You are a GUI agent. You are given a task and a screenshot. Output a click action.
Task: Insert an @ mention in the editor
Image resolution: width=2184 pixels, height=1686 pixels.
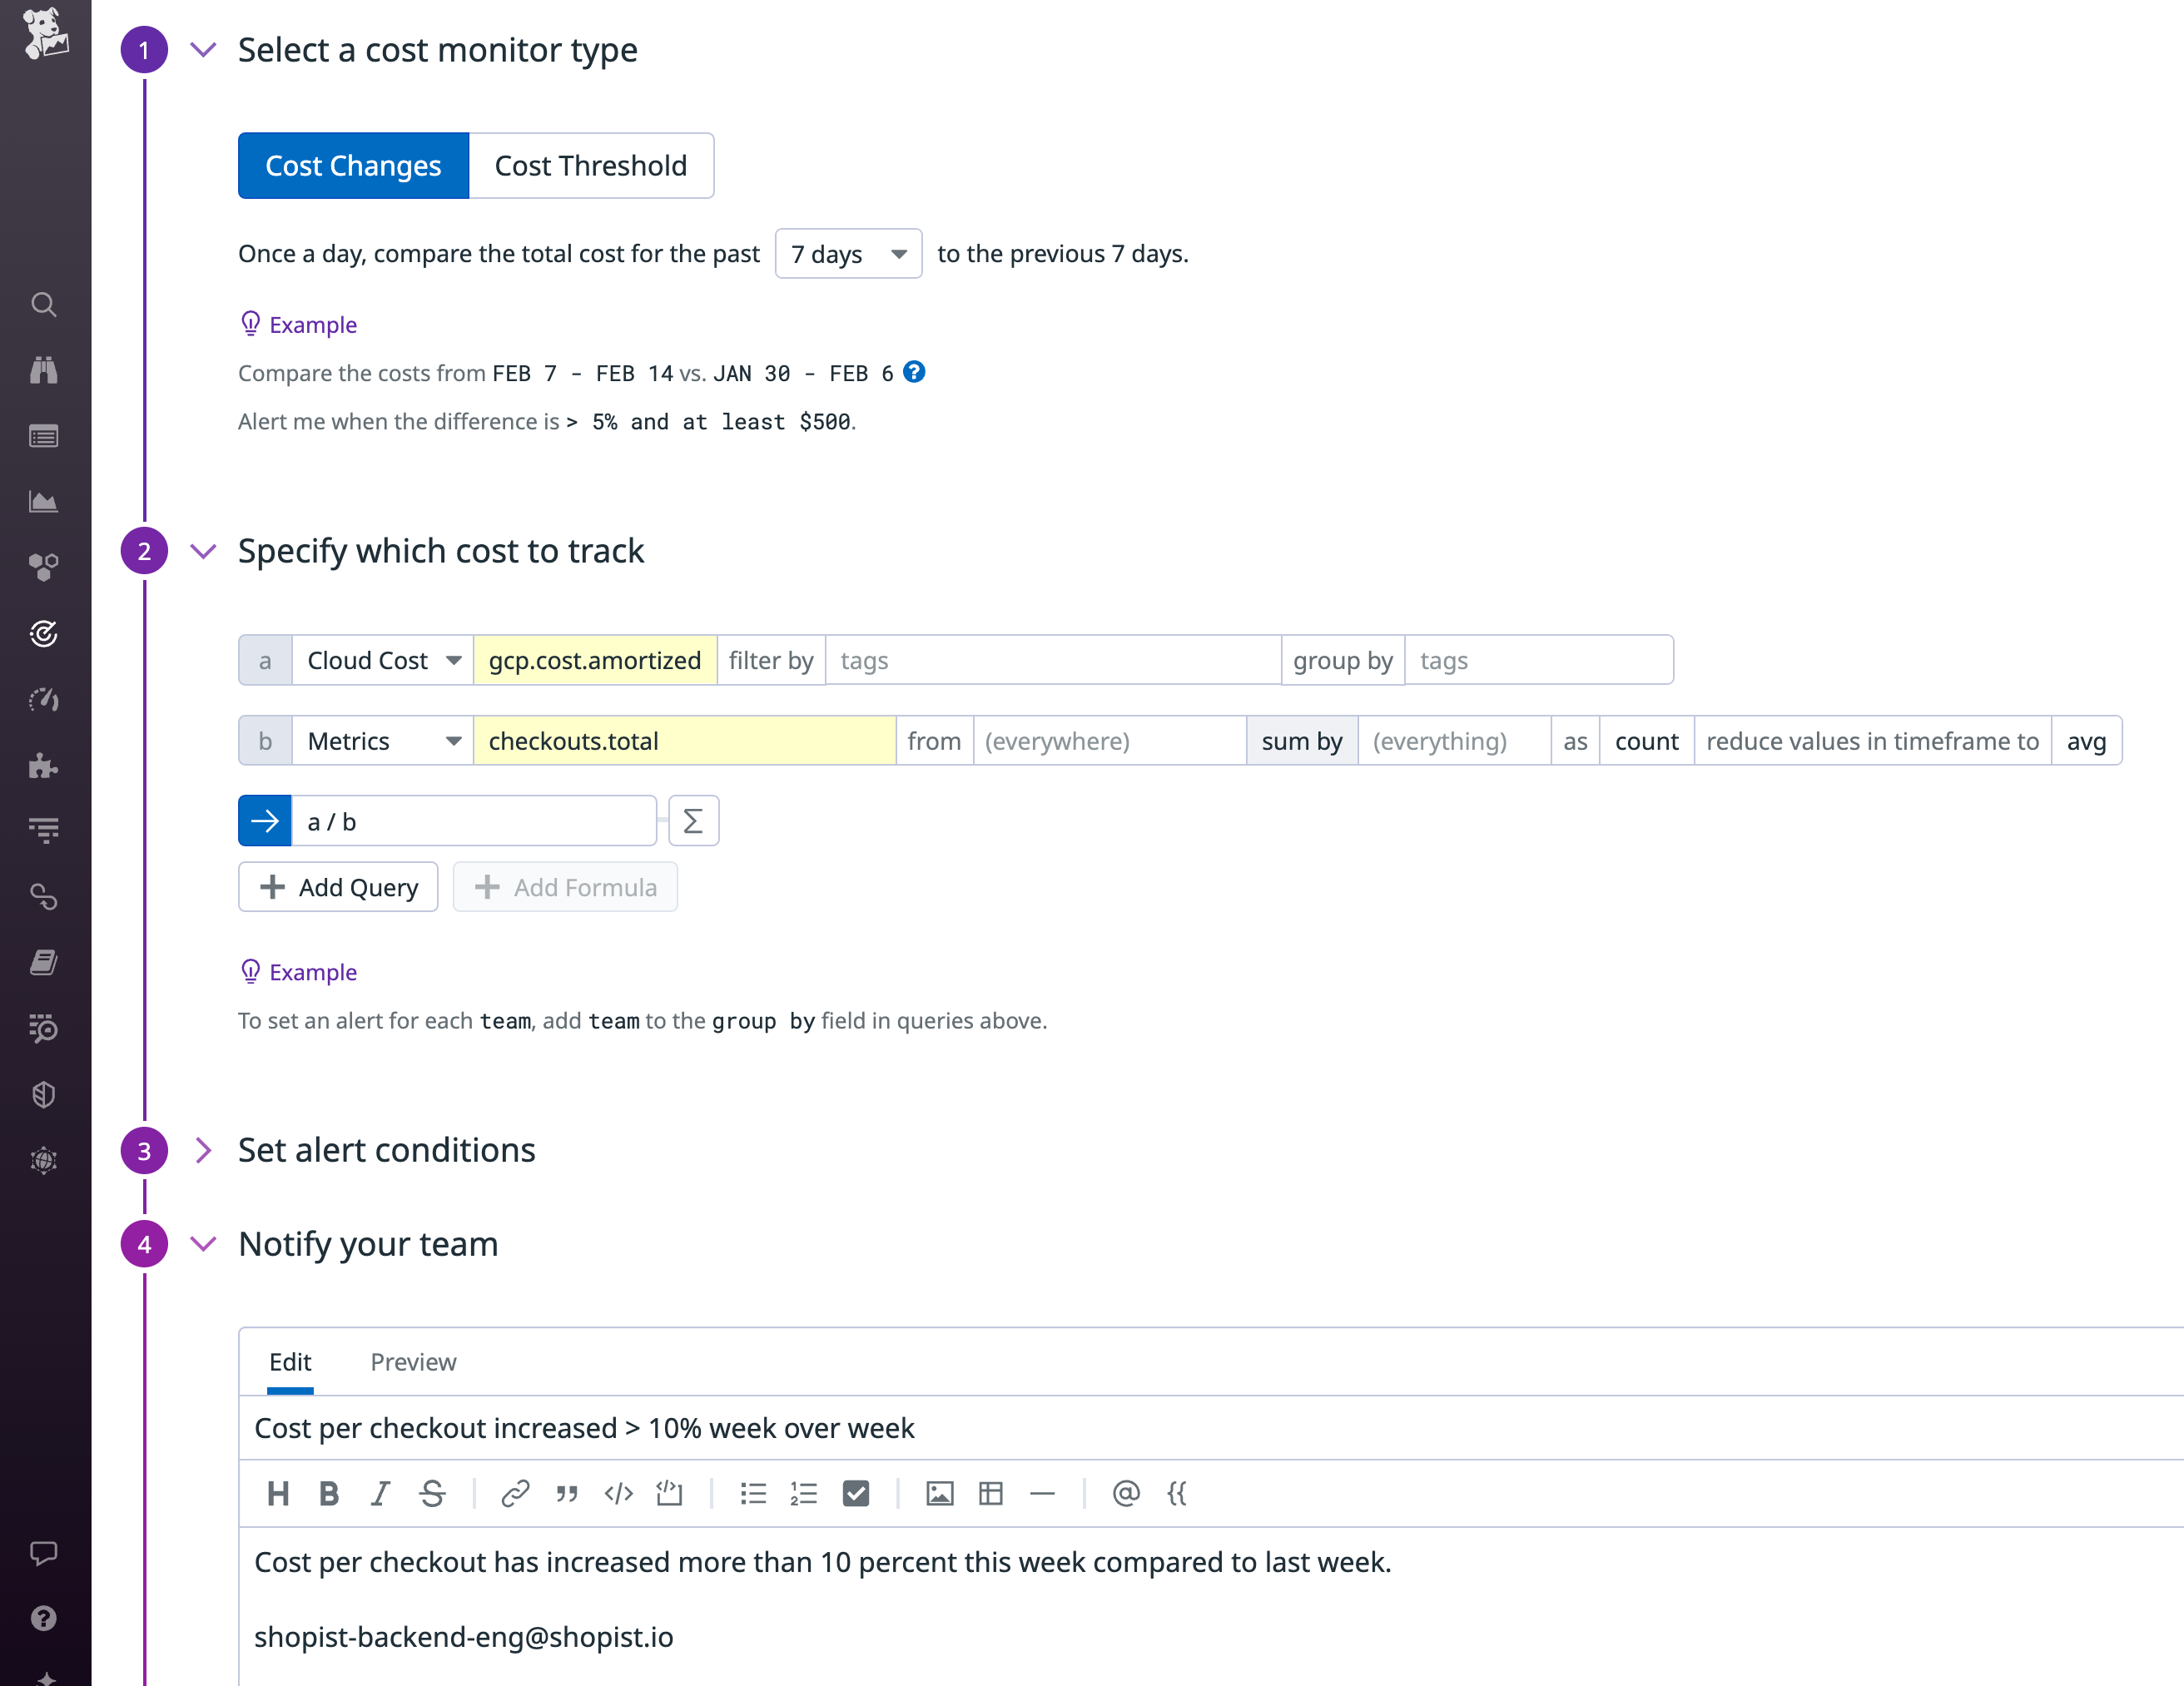click(x=1126, y=1493)
